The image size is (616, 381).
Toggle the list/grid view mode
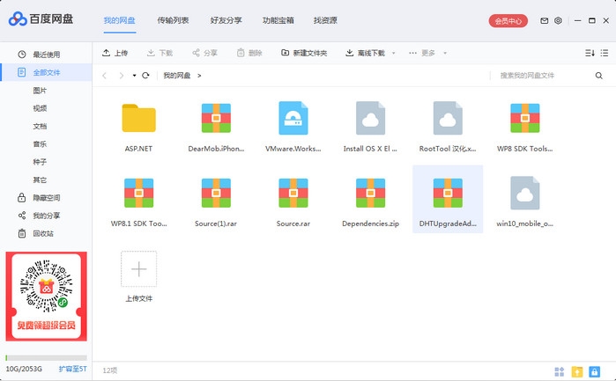[604, 53]
